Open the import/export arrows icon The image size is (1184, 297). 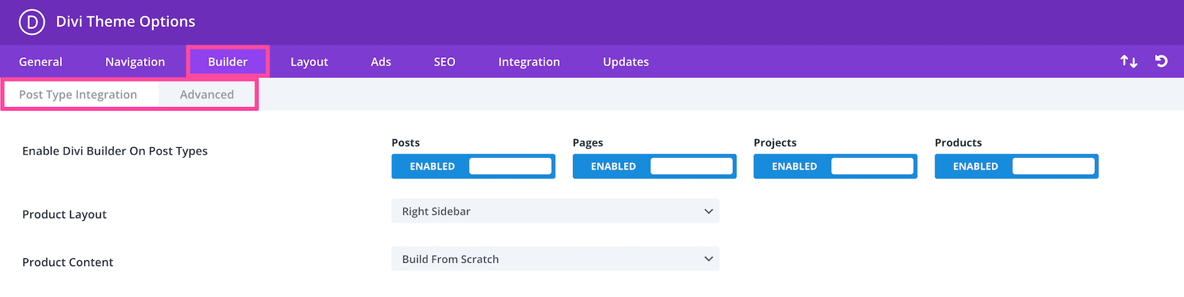1129,61
